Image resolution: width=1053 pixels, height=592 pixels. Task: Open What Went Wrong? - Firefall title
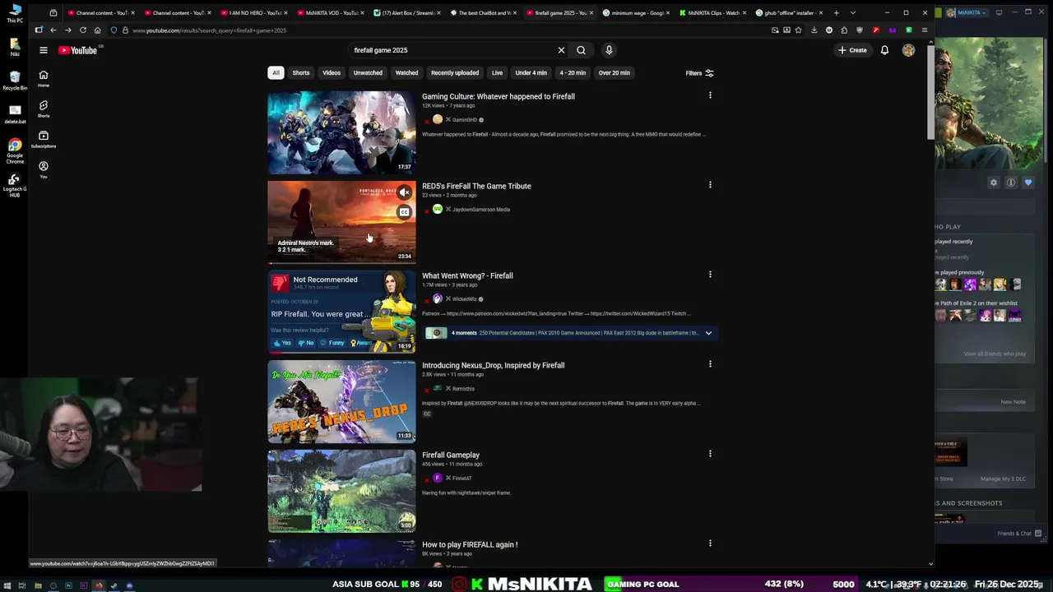pyautogui.click(x=467, y=275)
